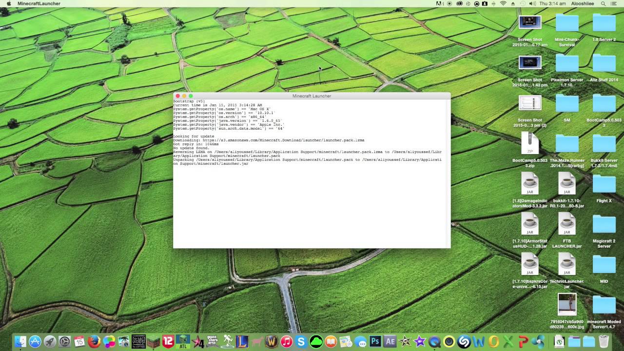Image resolution: width=624 pixels, height=351 pixels.
Task: Launch Launchpad rocket icon in dock
Action: 50,342
